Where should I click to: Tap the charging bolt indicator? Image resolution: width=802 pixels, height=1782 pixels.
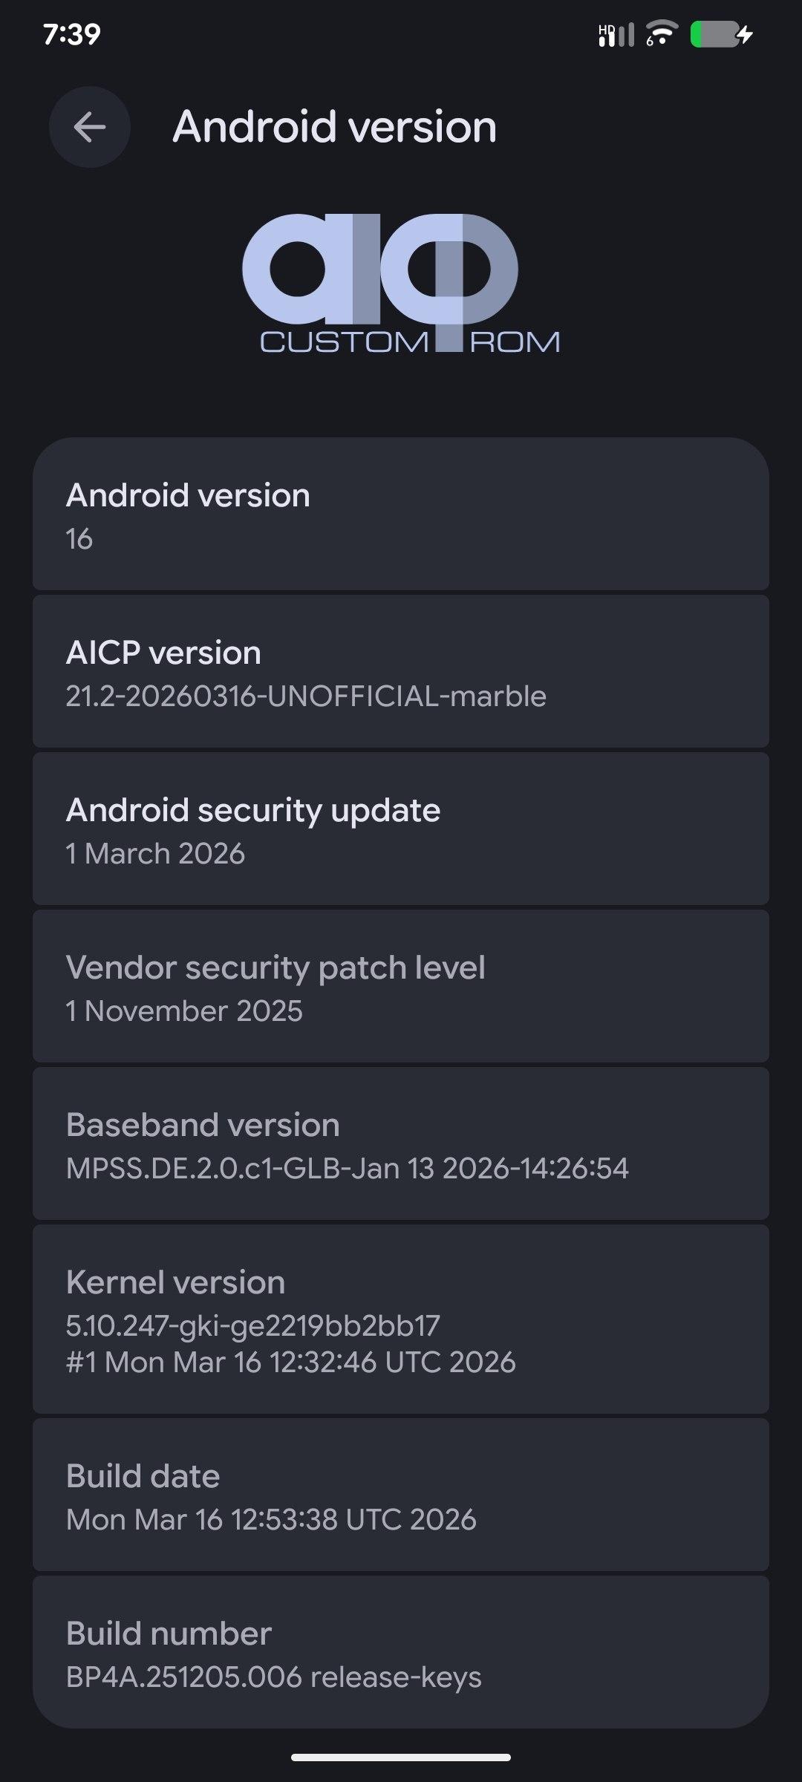(746, 34)
